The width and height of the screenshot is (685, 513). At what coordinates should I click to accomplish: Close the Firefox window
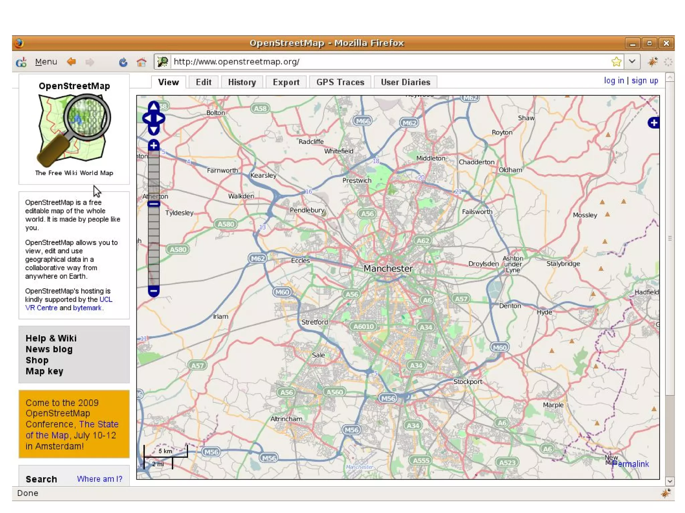tap(666, 43)
